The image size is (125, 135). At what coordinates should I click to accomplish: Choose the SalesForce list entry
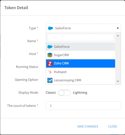point(81,47)
